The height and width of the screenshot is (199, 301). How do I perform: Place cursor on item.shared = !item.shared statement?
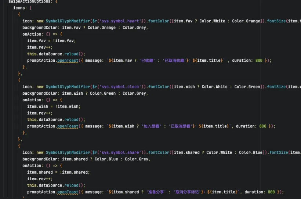[58, 172]
